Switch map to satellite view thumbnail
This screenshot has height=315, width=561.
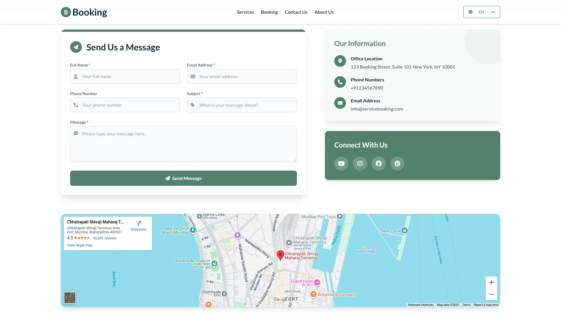[x=70, y=298]
